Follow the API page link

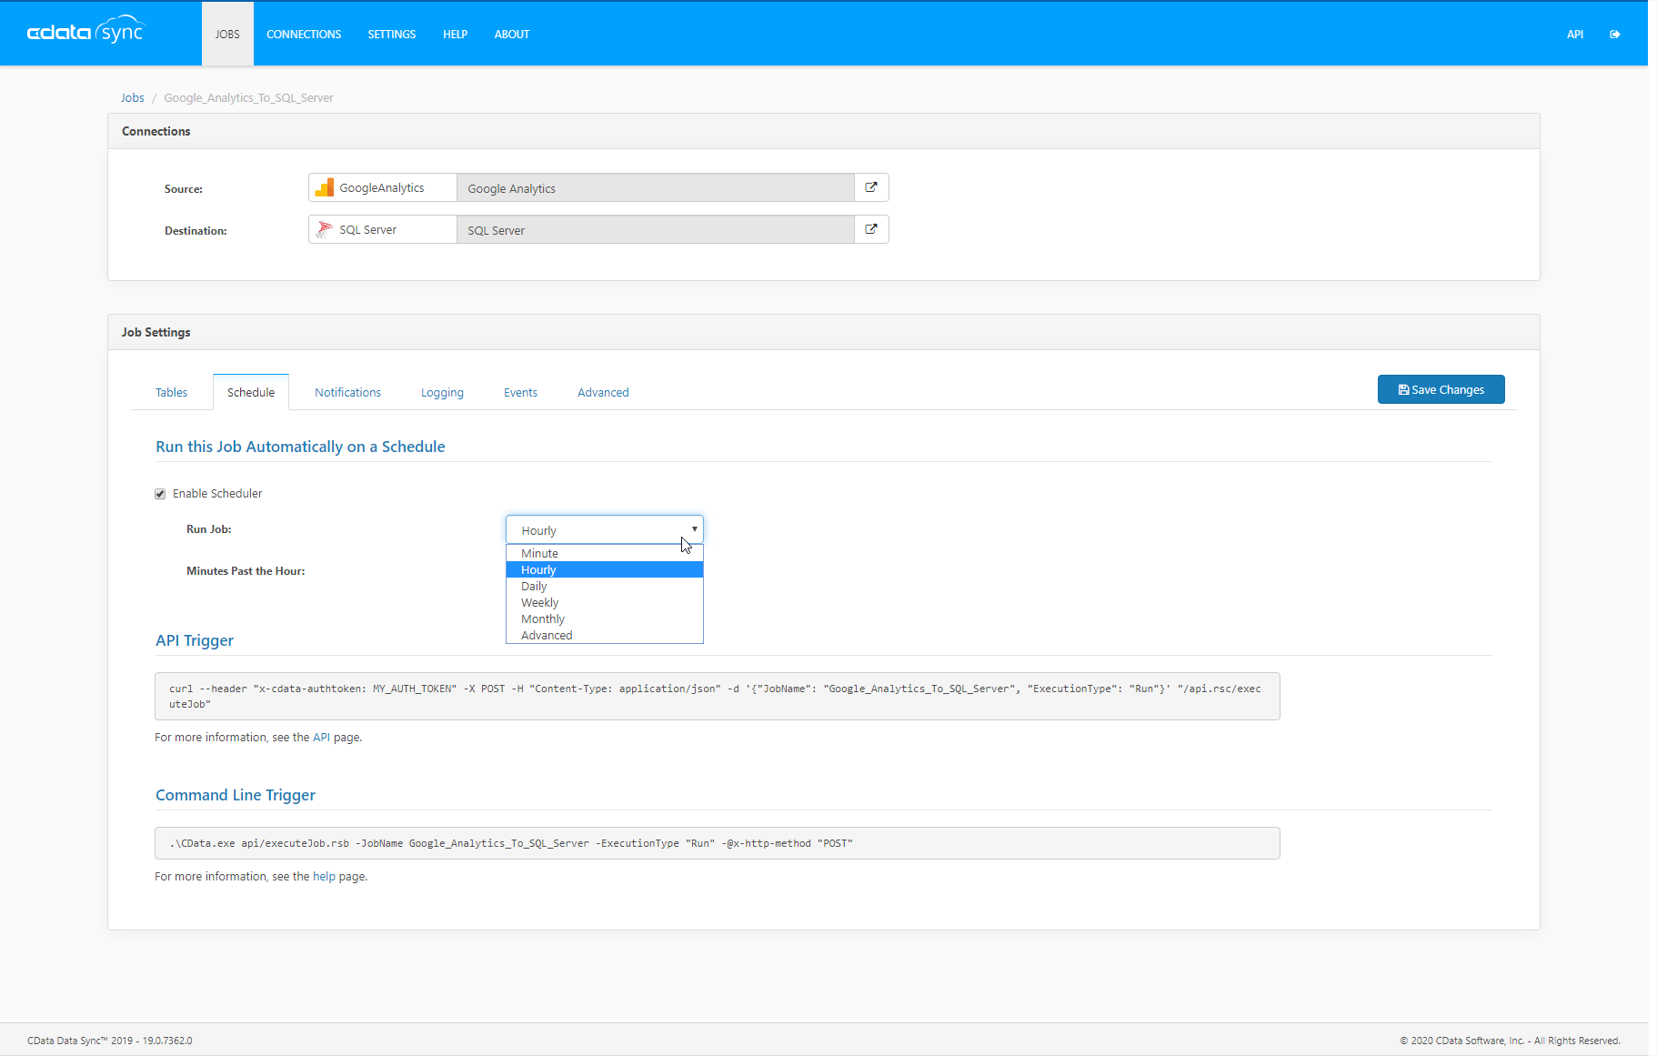(321, 738)
